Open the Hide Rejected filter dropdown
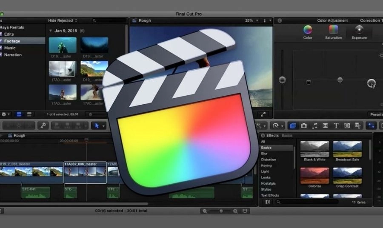This screenshot has width=383, height=228. (x=63, y=20)
